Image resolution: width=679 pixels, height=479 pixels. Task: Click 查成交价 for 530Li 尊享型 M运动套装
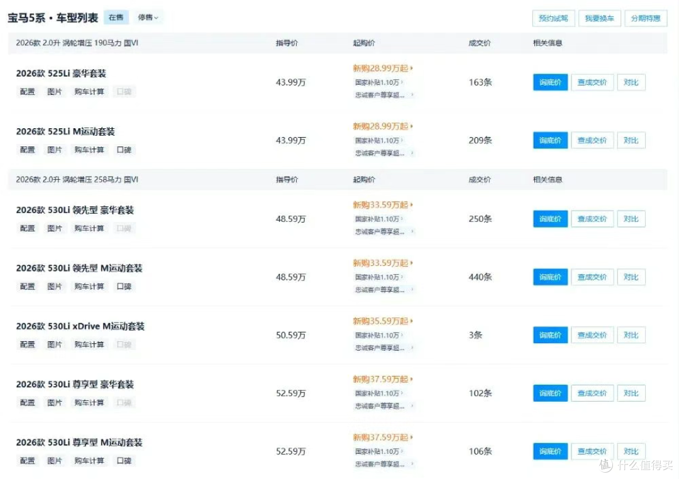pyautogui.click(x=592, y=451)
